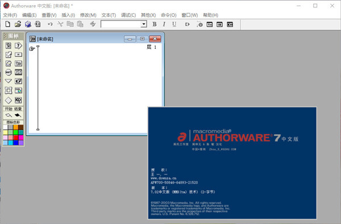This screenshot has width=341, height=224.
Task: Pick the Digital Movie icon
Action: [x=19, y=72]
